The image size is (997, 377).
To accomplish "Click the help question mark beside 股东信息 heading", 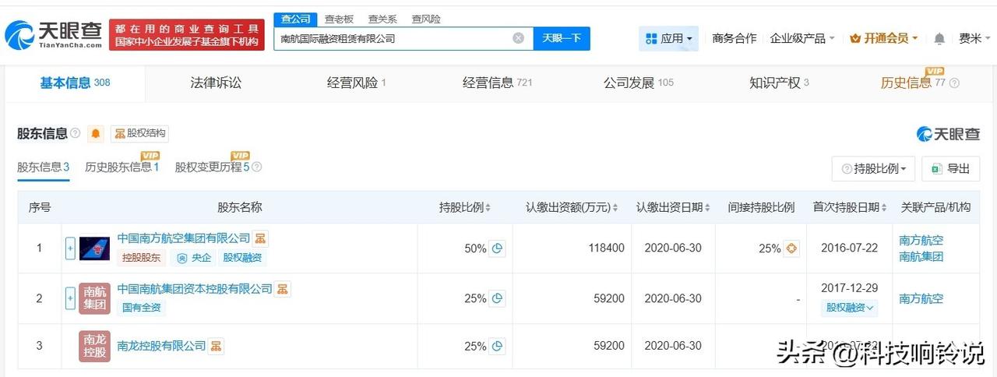I will pyautogui.click(x=76, y=133).
